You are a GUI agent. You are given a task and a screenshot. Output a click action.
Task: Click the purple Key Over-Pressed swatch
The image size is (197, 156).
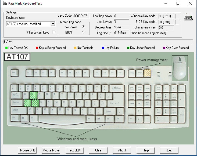click(x=164, y=48)
